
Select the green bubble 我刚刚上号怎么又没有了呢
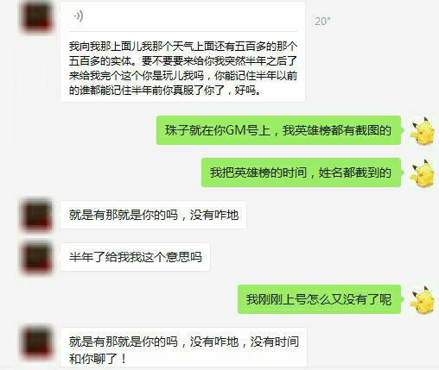[x=319, y=299]
